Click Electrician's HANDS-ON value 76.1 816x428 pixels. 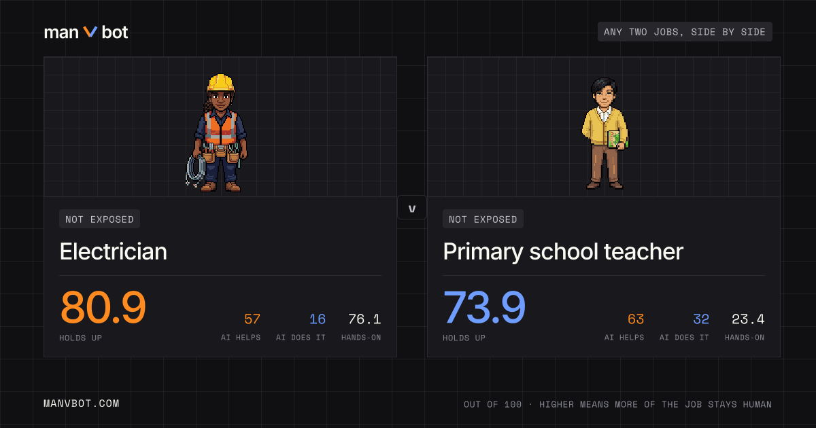pyautogui.click(x=364, y=319)
